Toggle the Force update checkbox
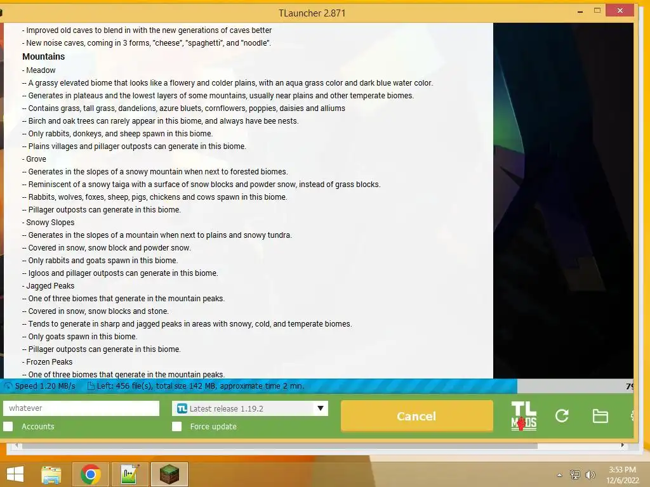The width and height of the screenshot is (650, 487). [x=176, y=427]
